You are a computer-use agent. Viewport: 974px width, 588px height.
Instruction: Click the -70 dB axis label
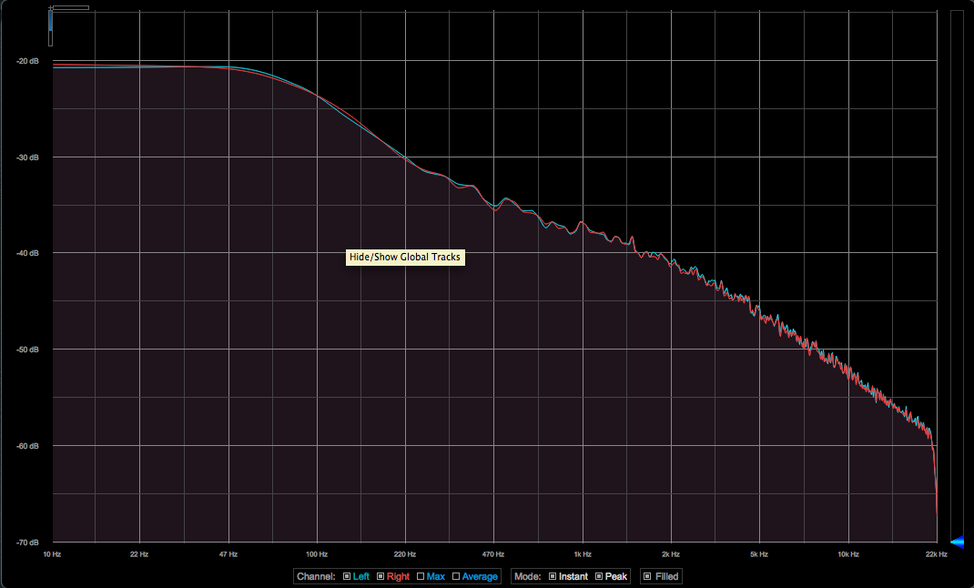(x=27, y=542)
